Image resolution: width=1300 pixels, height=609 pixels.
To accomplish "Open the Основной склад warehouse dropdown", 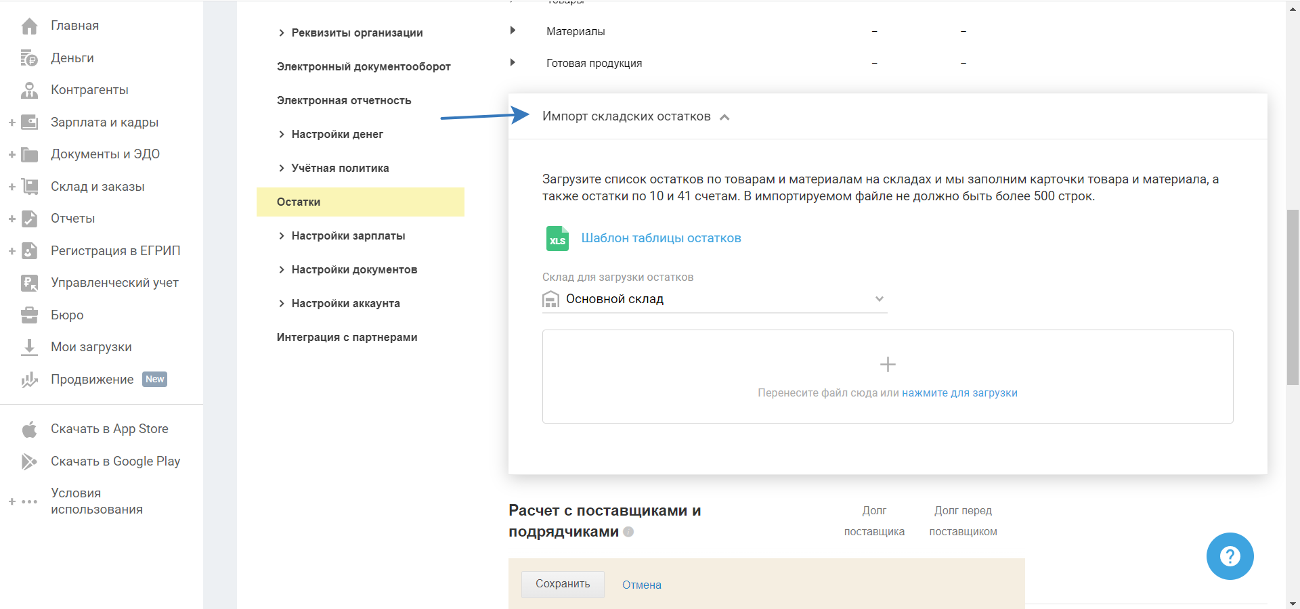I will click(x=879, y=299).
